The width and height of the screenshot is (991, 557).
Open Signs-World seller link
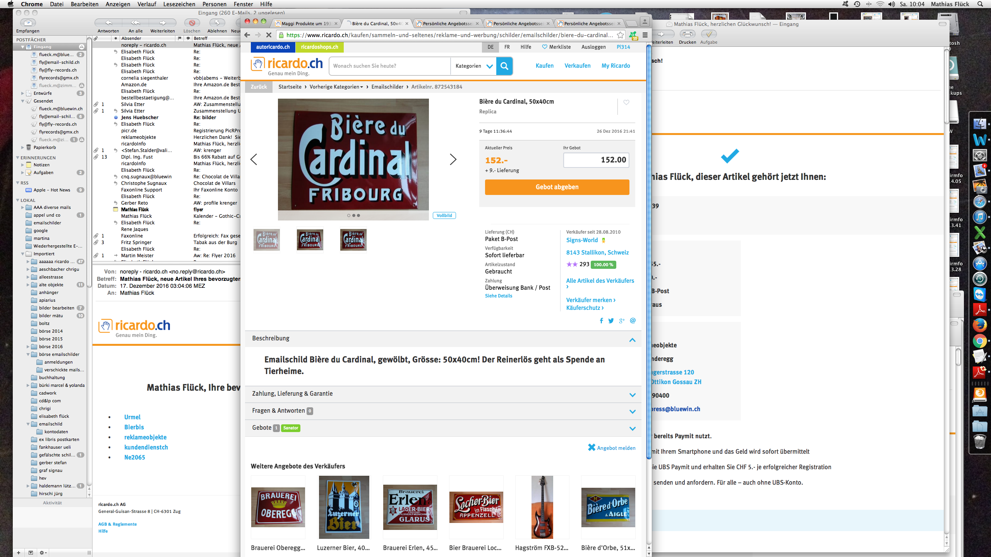(x=582, y=240)
